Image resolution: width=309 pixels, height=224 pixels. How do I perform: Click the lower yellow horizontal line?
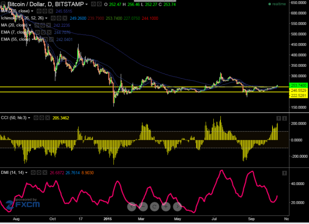(x=144, y=92)
